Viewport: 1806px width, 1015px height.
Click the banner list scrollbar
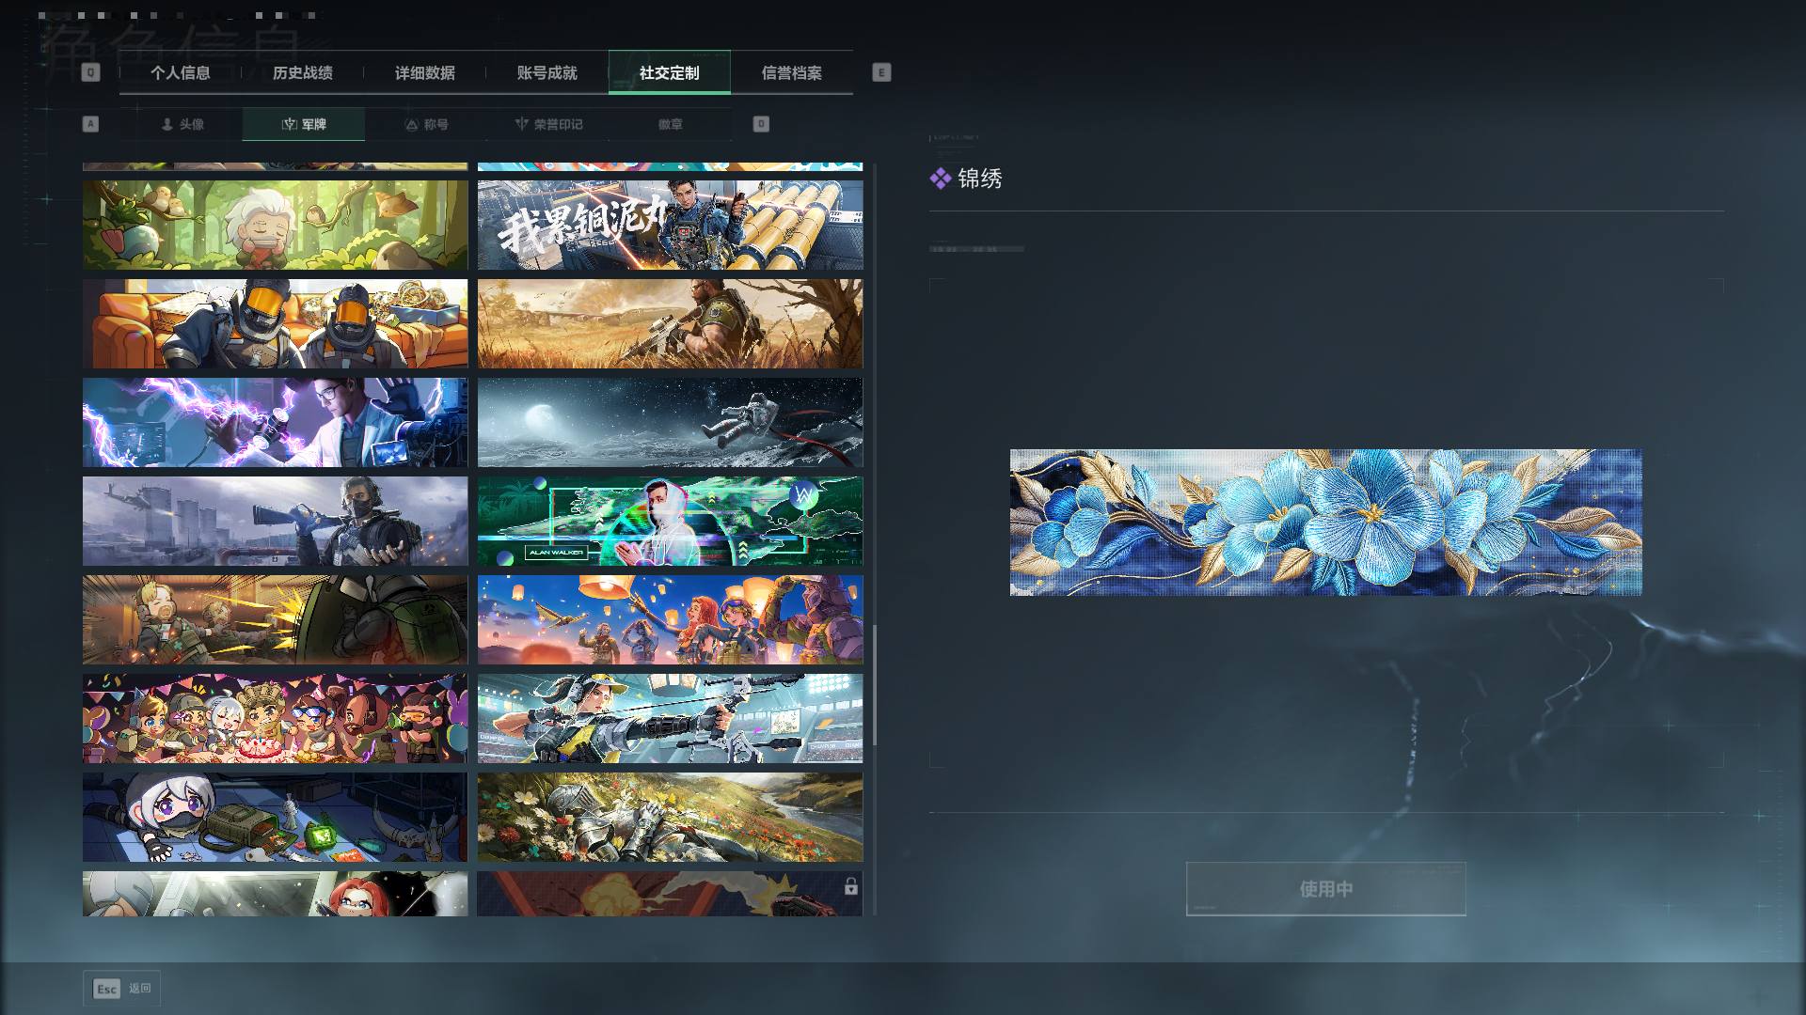874,685
